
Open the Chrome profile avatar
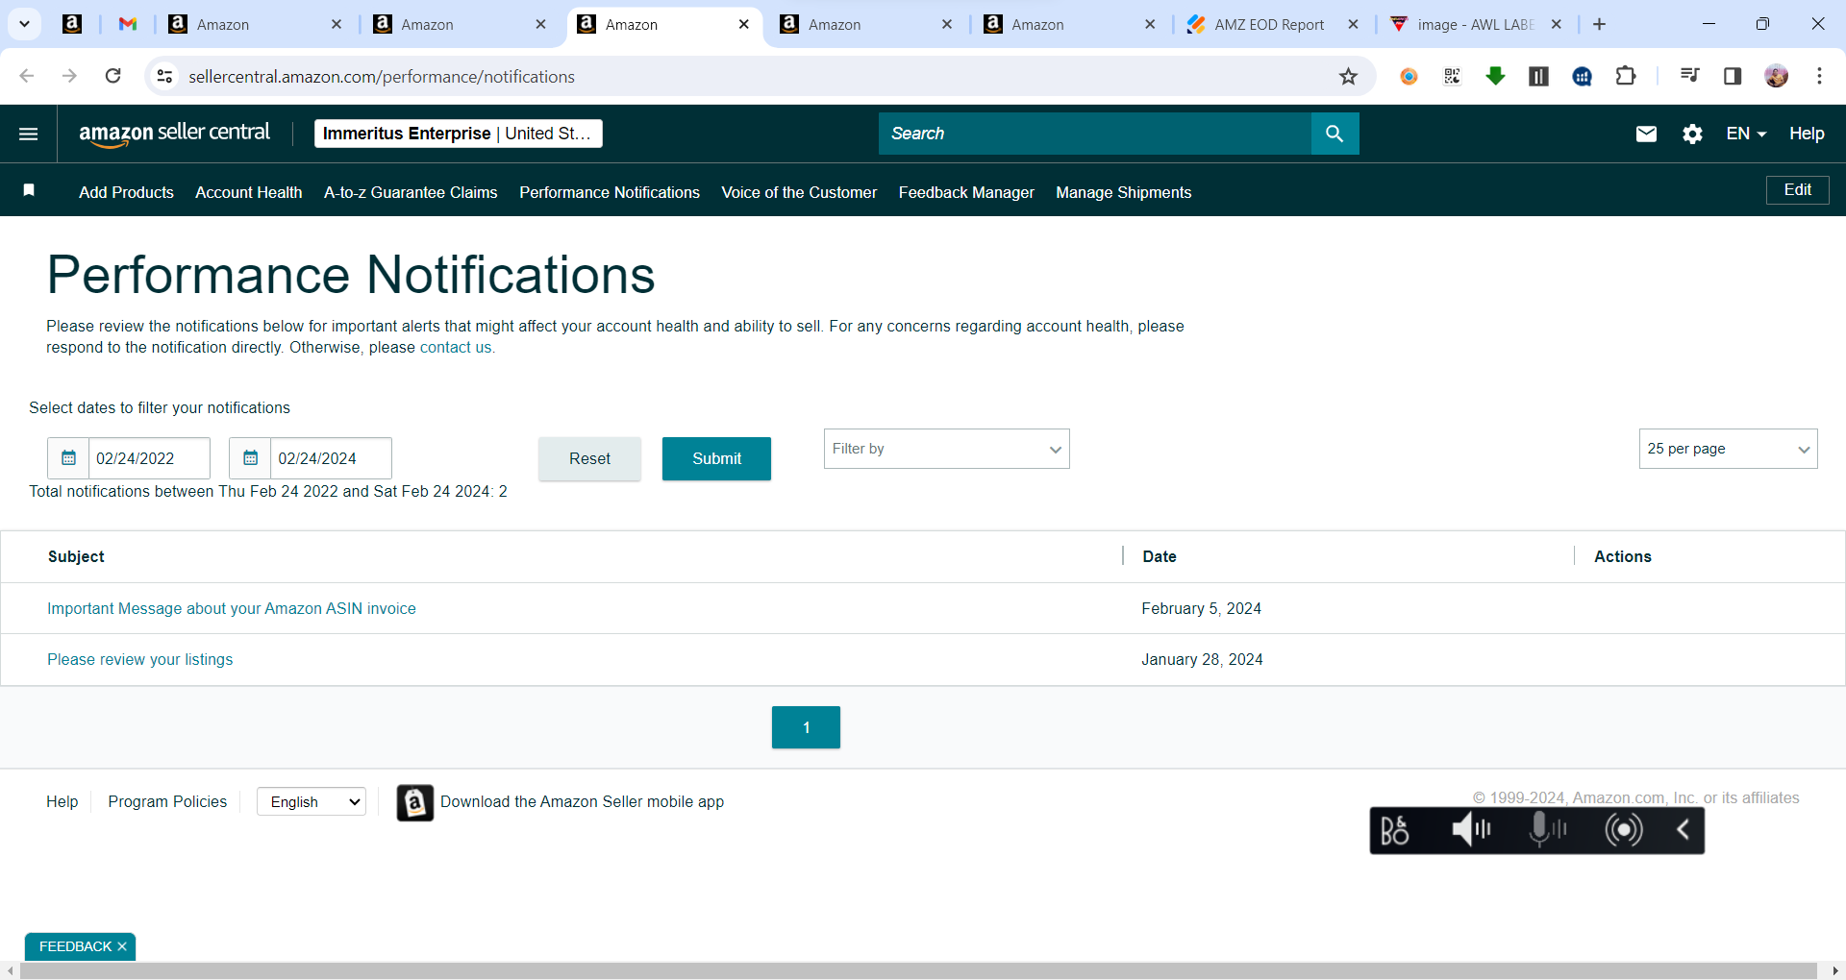[1777, 76]
